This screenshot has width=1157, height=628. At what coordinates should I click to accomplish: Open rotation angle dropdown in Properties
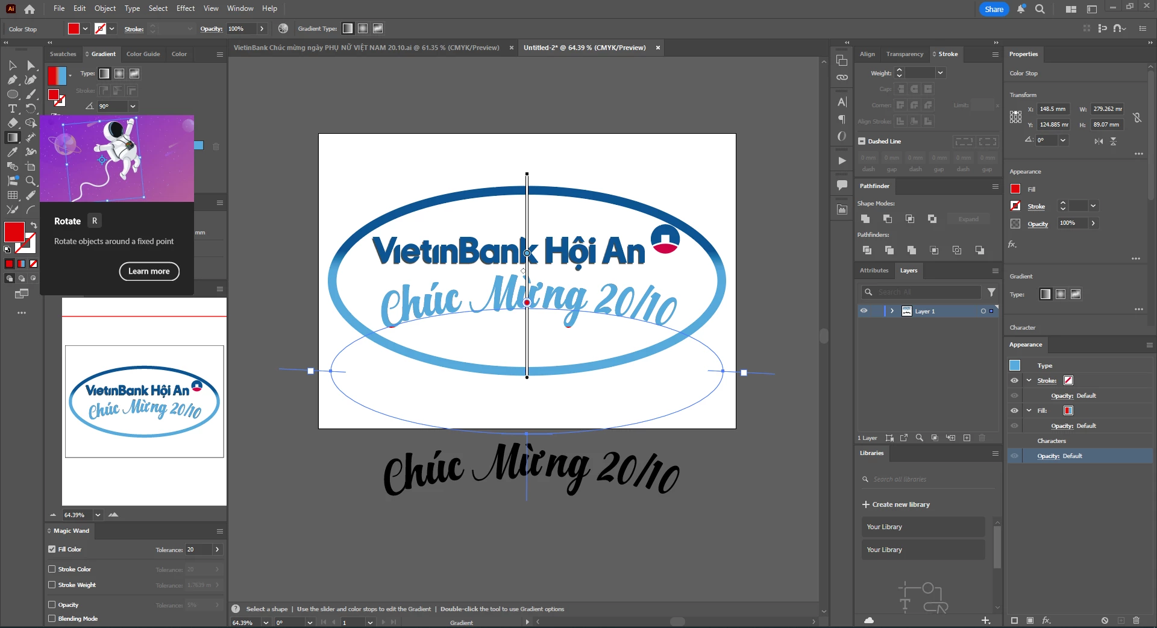tap(1063, 140)
